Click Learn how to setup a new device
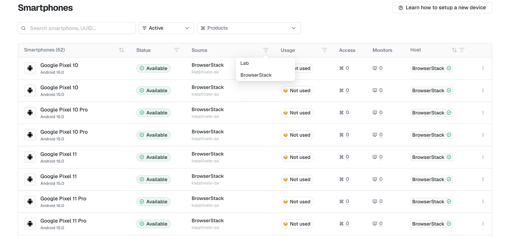The height and width of the screenshot is (237, 510). coord(442,8)
